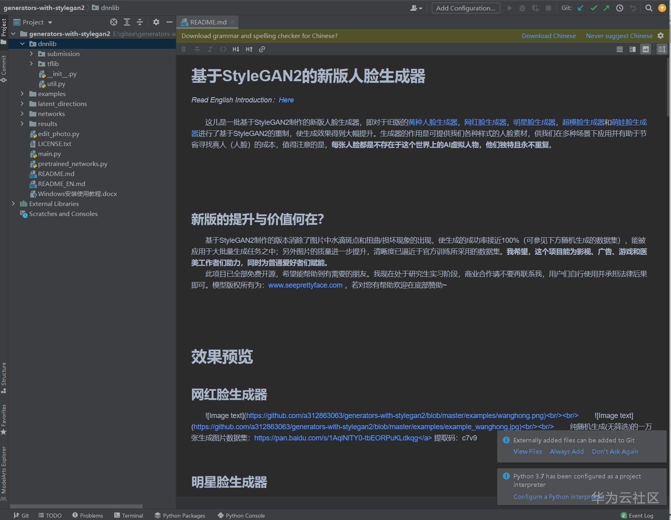Click Expand All icon in Project panel
Screen dimensions: 671x520
coord(127,22)
